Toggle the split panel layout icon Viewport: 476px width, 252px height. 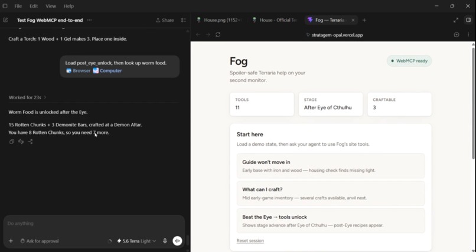pyautogui.click(x=468, y=20)
